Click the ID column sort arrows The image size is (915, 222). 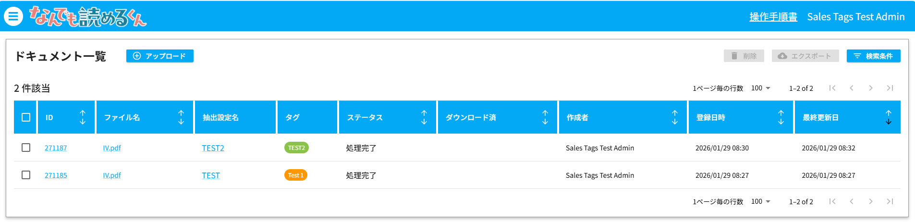[83, 117]
